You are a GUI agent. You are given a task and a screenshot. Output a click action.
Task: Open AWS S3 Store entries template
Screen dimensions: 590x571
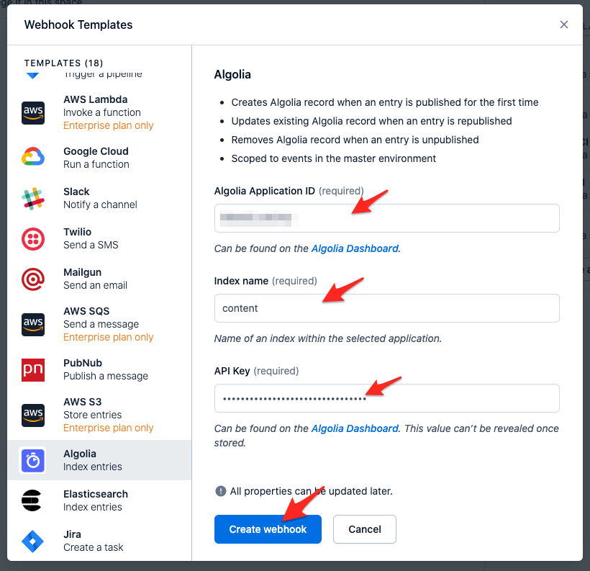tap(99, 415)
